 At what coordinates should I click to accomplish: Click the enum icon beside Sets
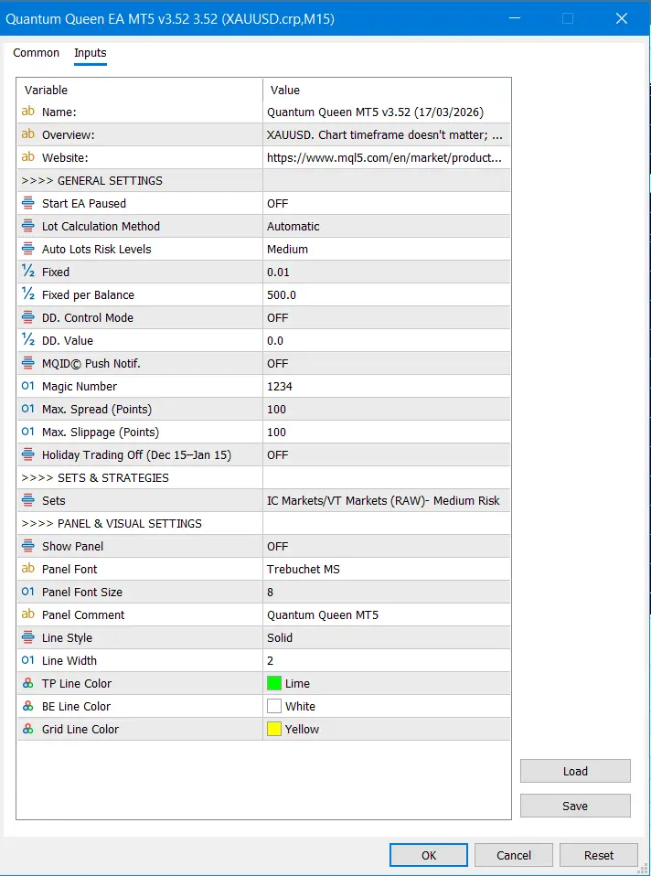pos(28,500)
